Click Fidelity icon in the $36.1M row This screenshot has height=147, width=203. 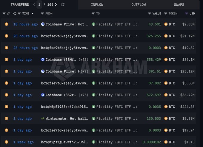point(94,60)
